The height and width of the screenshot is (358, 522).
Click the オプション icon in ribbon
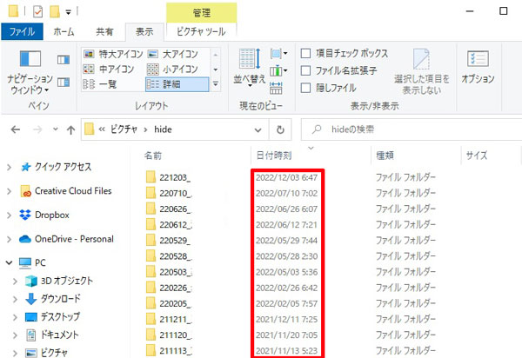[x=477, y=63]
